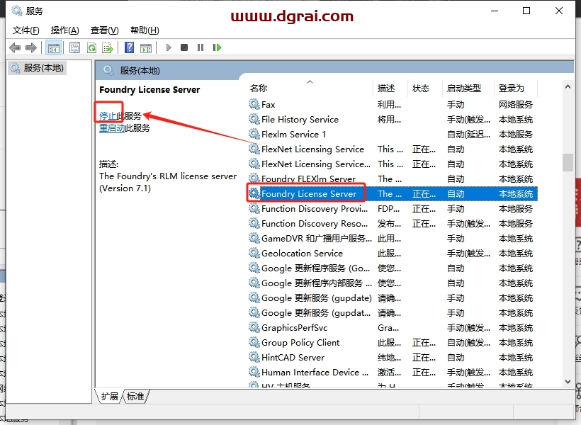Click the Back arrow toolbar icon
Viewport: 581px width, 425px height.
click(15, 47)
